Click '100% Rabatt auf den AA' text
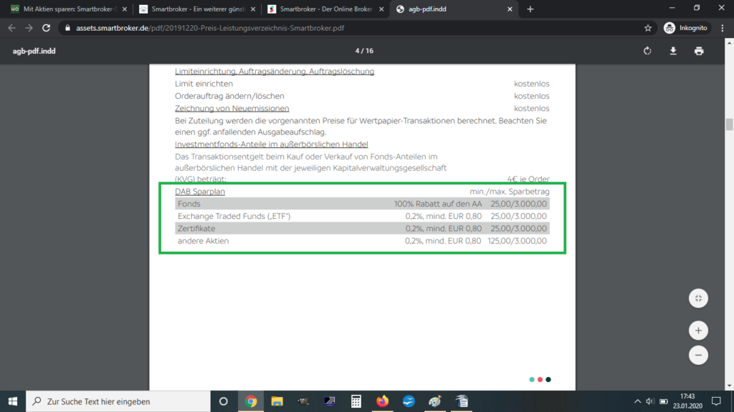Image resolution: width=734 pixels, height=412 pixels. 438,204
